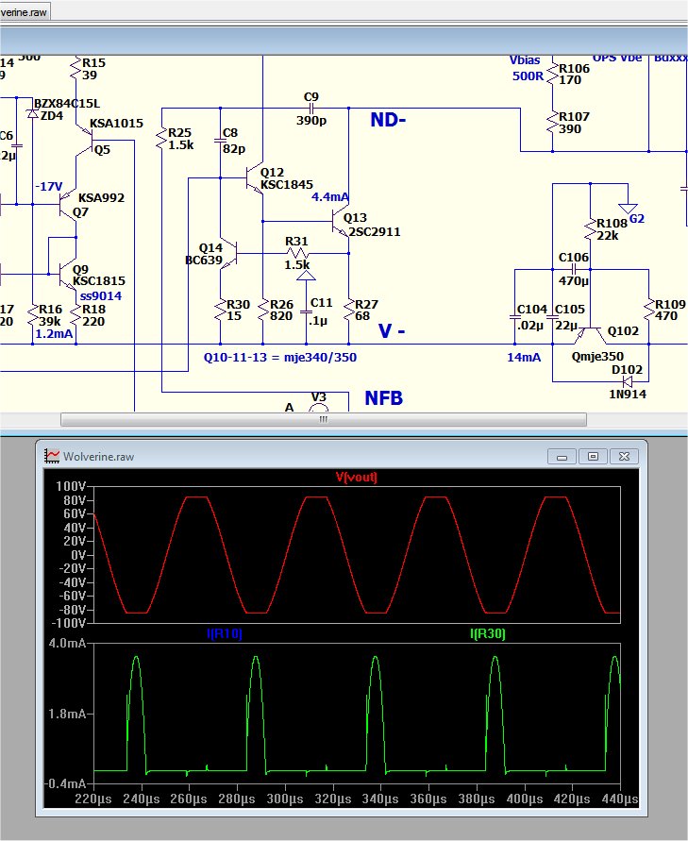Click the 4.4mA annotation text
688x841 pixels.
pos(329,197)
